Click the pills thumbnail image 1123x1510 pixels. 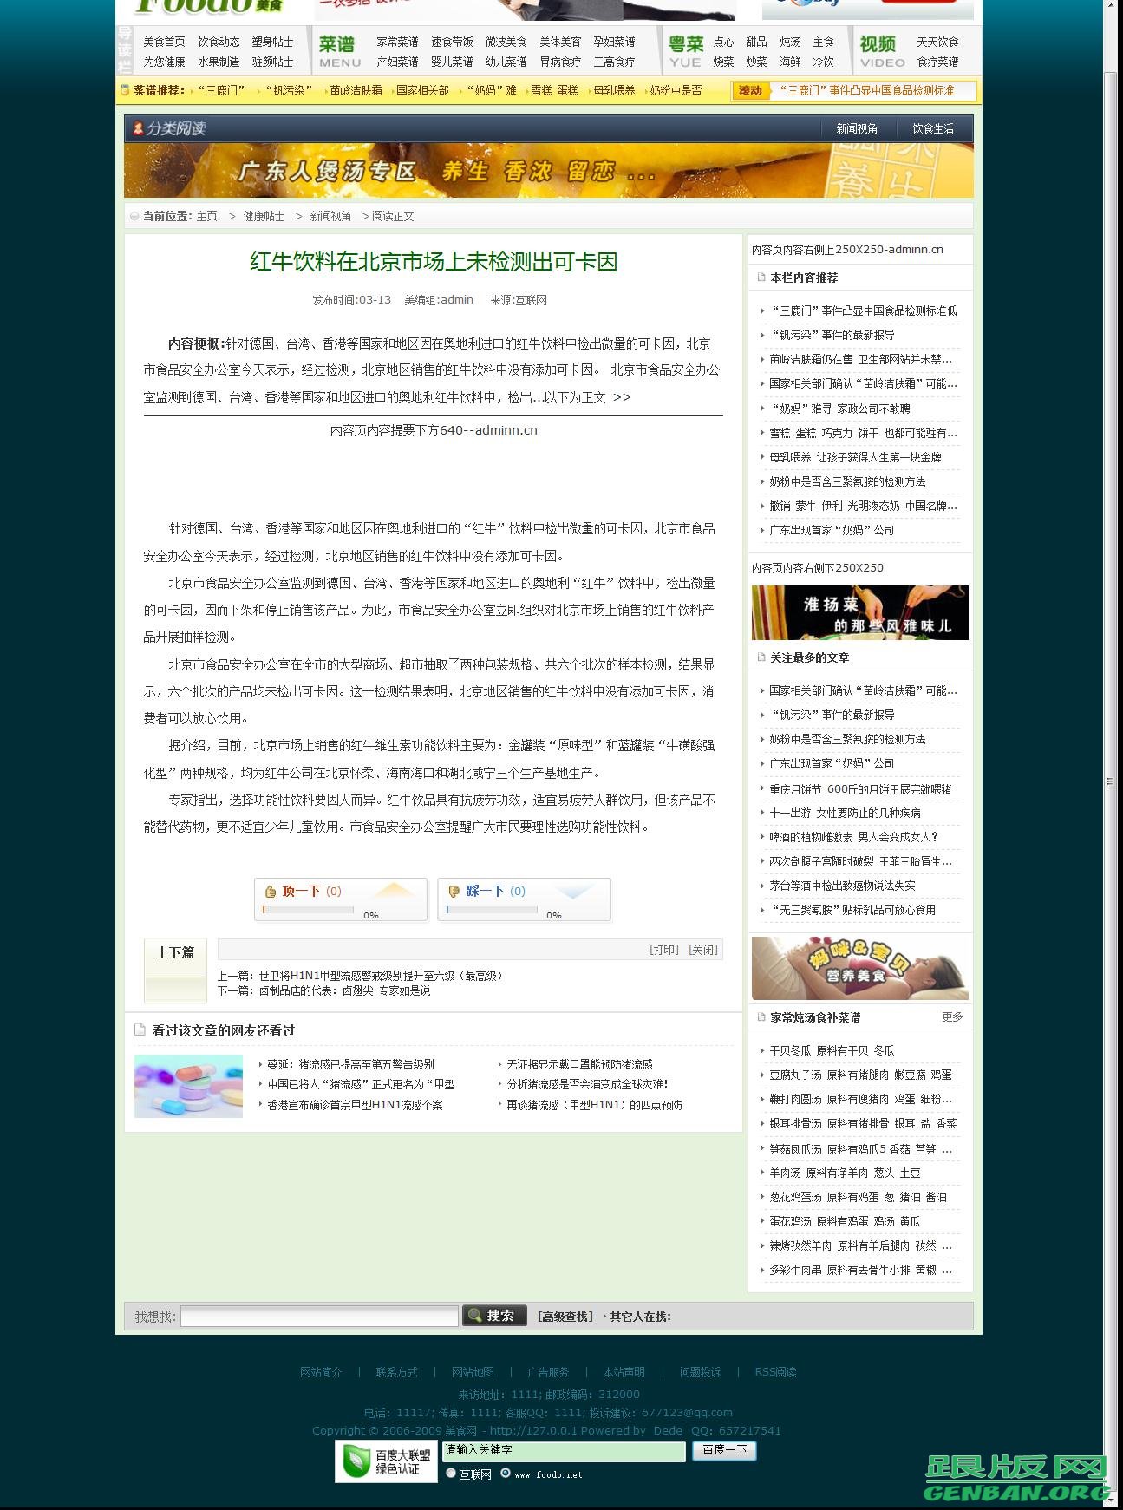click(188, 1086)
